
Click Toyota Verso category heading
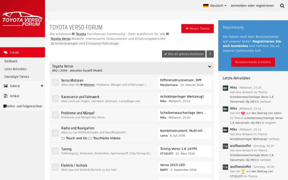tap(62, 66)
